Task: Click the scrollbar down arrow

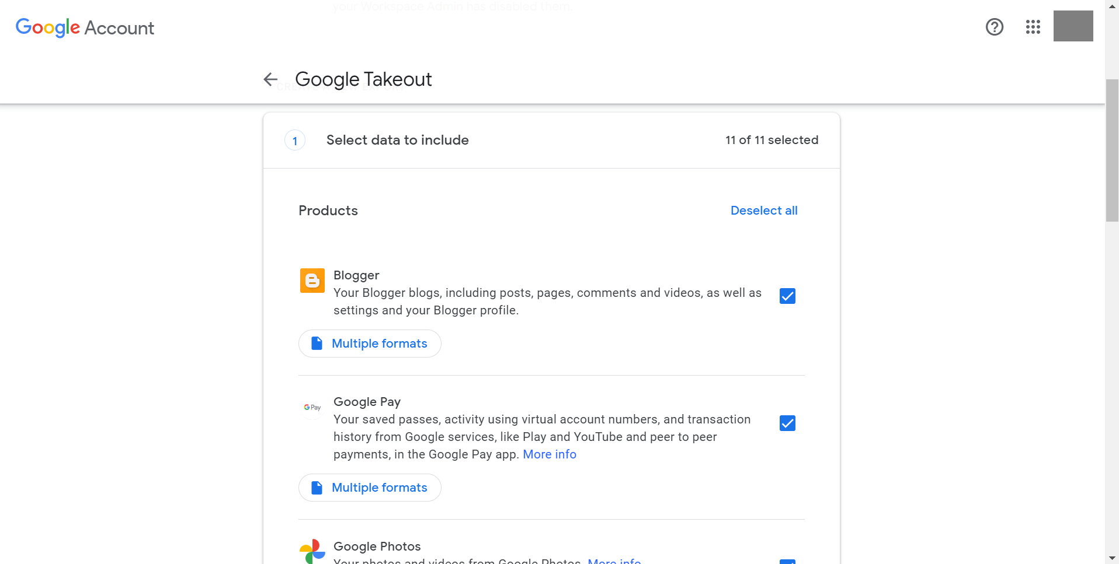Action: tap(1112, 558)
